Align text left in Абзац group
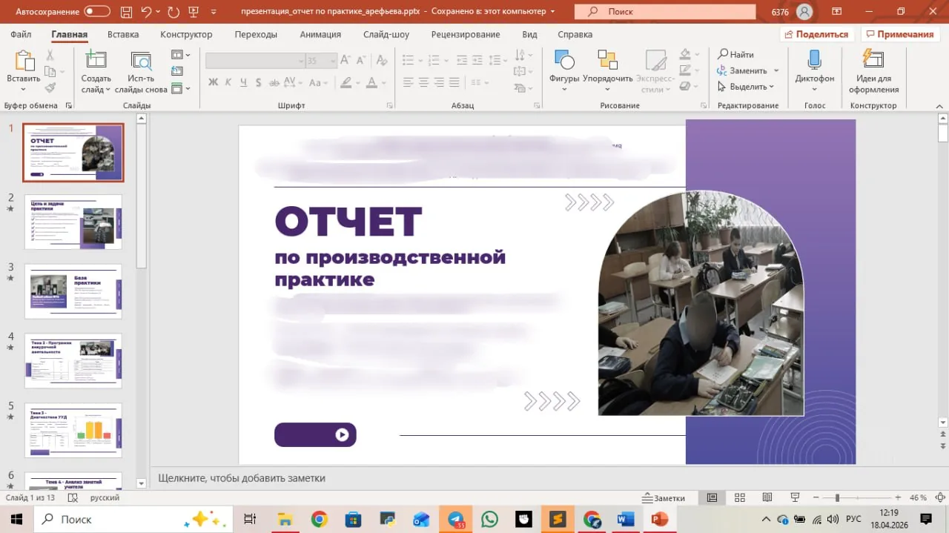949x533 pixels. pos(408,82)
